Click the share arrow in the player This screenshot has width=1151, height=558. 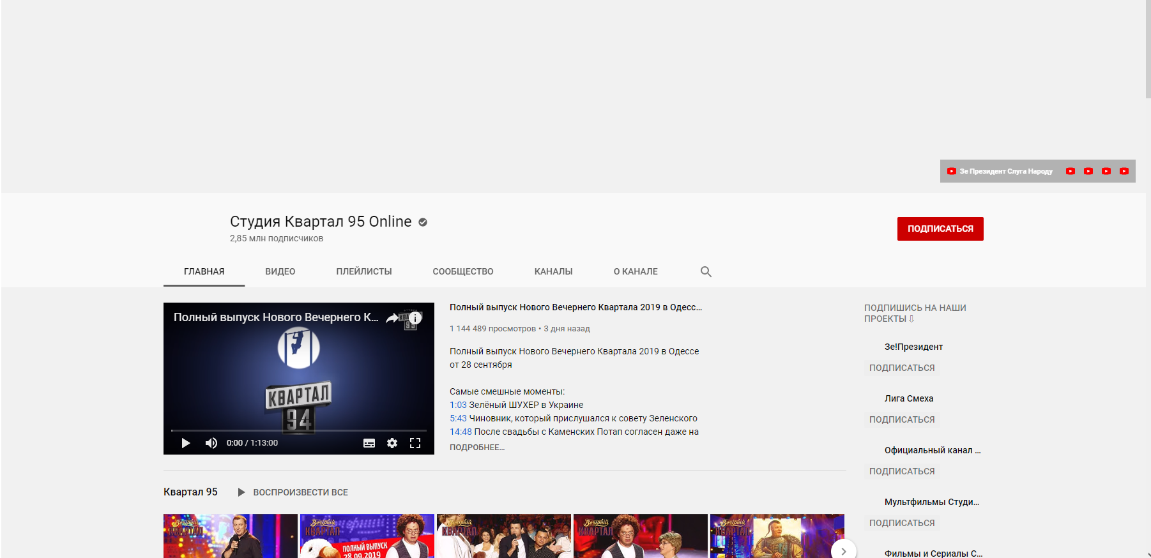[x=392, y=318]
